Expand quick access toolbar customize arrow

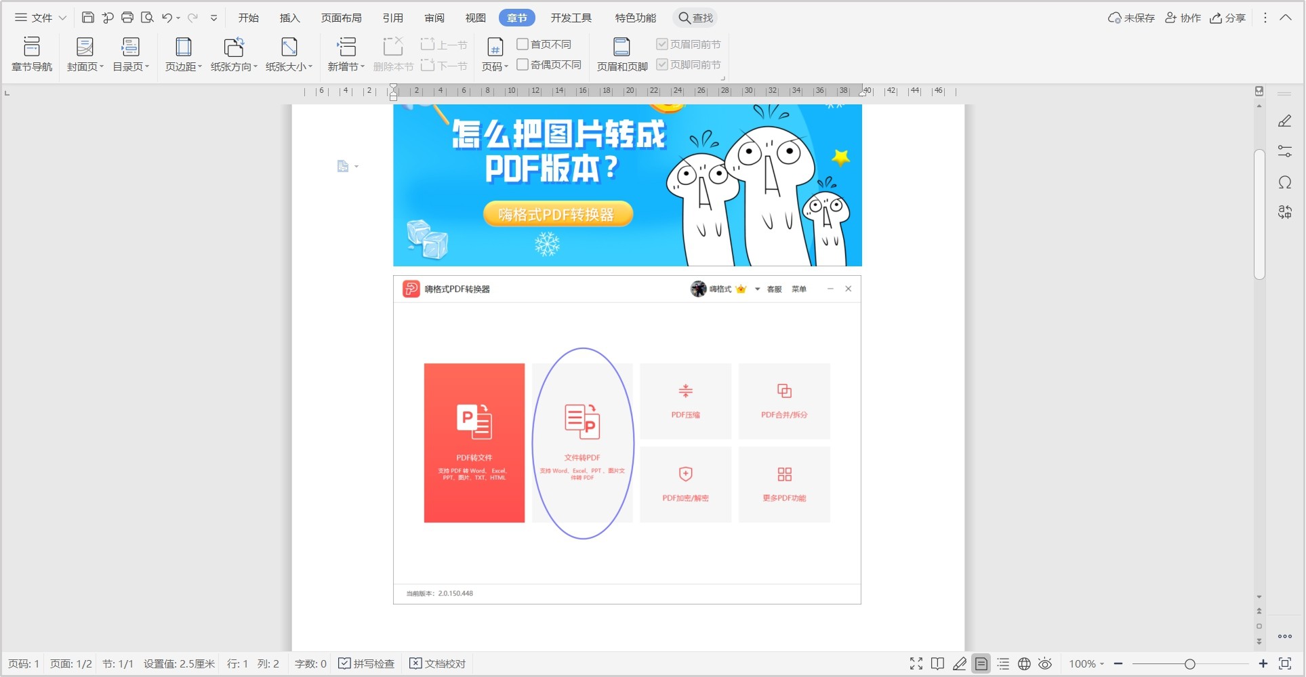pyautogui.click(x=213, y=18)
